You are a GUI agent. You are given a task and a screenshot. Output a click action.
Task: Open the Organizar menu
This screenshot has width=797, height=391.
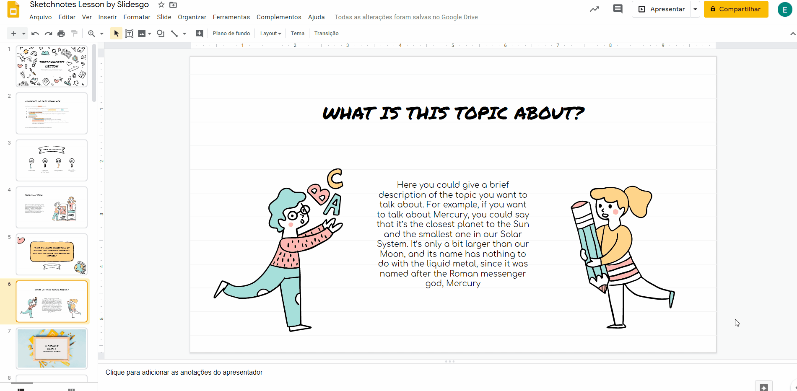click(192, 17)
